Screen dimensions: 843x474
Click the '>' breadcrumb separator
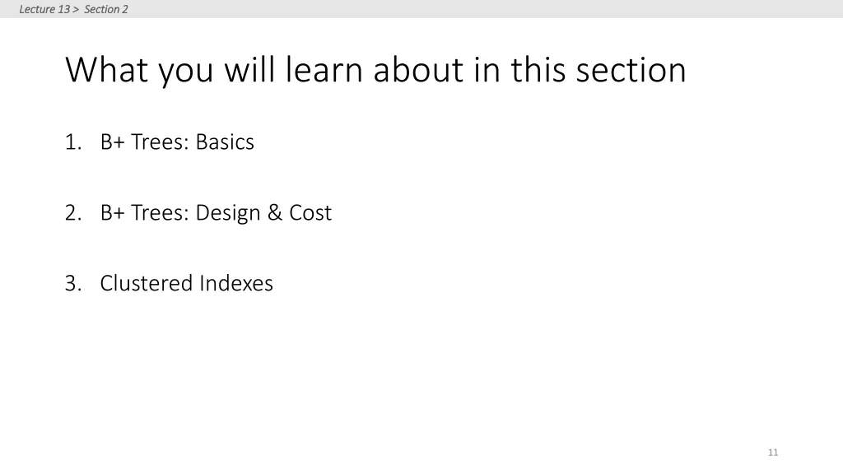click(x=76, y=9)
